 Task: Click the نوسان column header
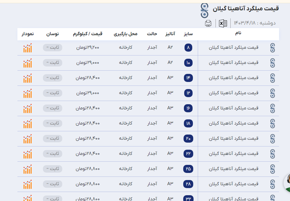pyautogui.click(x=53, y=34)
